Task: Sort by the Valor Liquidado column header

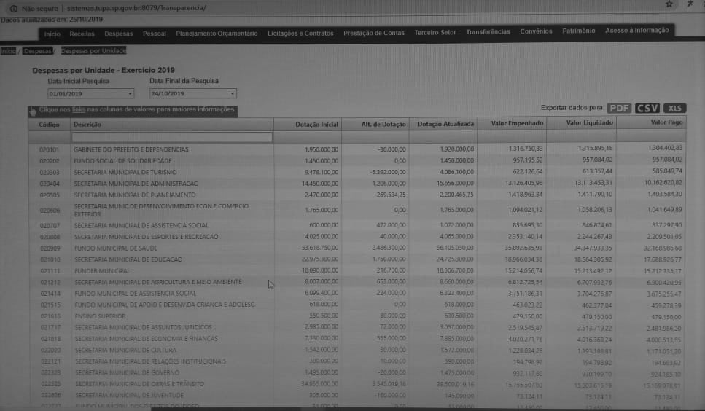Action: (x=589, y=123)
